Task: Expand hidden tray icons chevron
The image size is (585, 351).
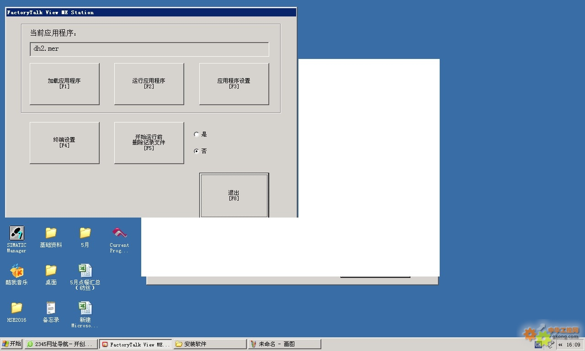Action: tap(560, 345)
